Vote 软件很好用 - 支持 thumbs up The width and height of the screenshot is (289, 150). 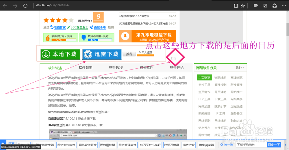coord(61,38)
